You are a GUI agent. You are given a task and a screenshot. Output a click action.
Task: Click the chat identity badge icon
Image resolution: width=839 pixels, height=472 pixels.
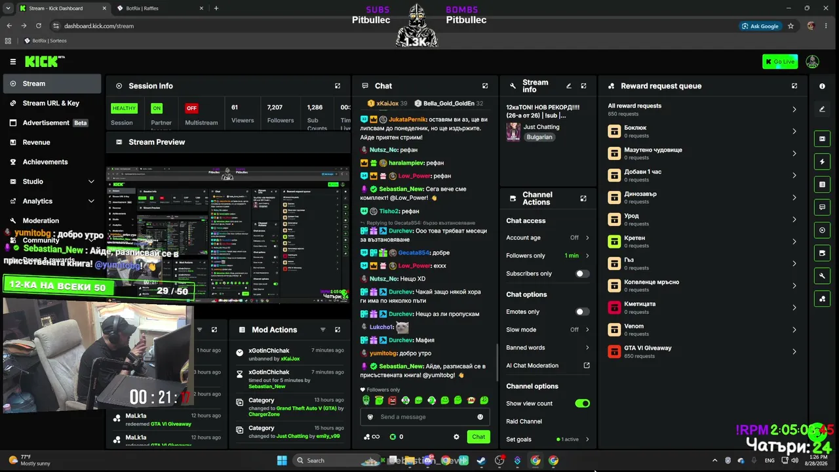pos(370,417)
